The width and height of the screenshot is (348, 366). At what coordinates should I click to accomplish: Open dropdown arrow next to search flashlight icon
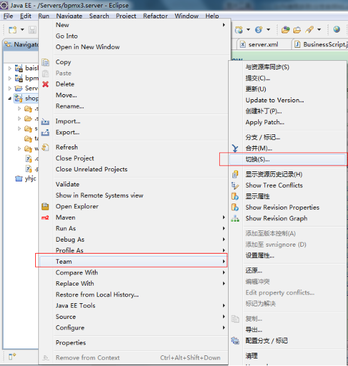pyautogui.click(x=319, y=30)
